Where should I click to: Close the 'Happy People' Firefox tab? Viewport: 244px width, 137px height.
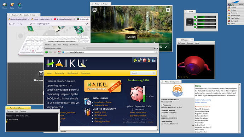(74, 19)
